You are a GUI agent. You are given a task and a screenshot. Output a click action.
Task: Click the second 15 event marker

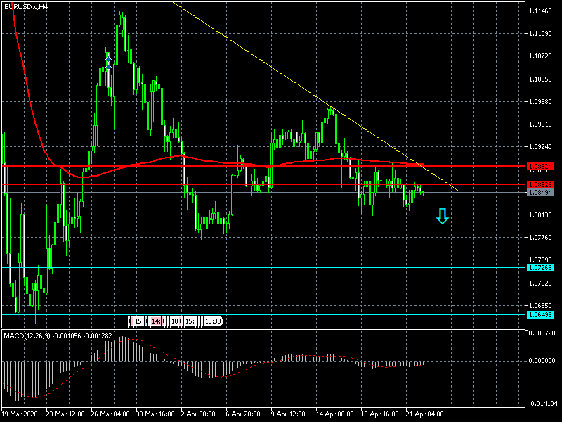(190, 321)
